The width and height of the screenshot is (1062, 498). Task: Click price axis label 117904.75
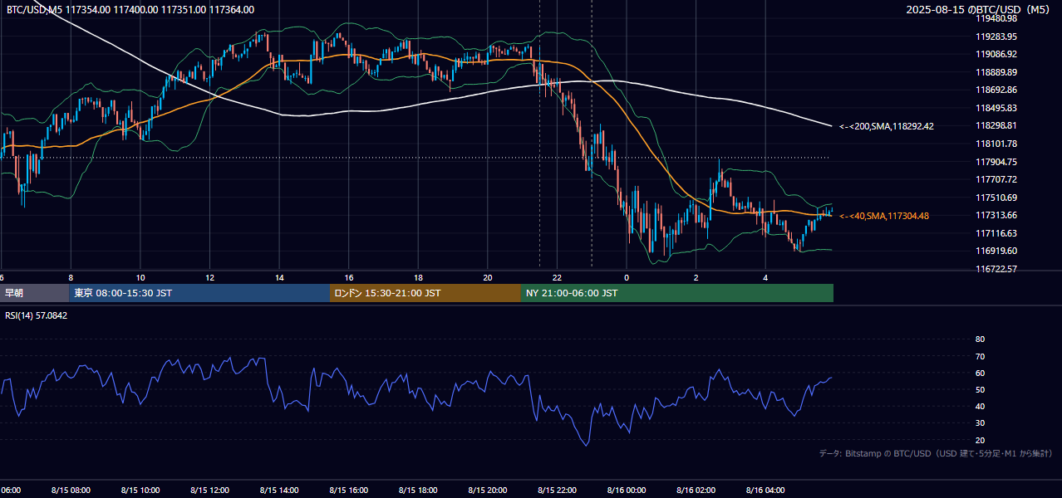coord(996,162)
